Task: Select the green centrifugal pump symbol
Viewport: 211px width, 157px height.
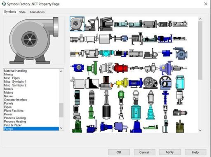Action: click(92, 68)
